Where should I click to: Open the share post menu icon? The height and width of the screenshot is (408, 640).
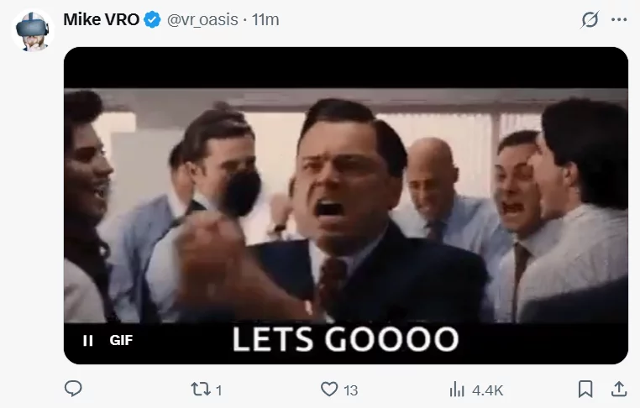coord(619,389)
